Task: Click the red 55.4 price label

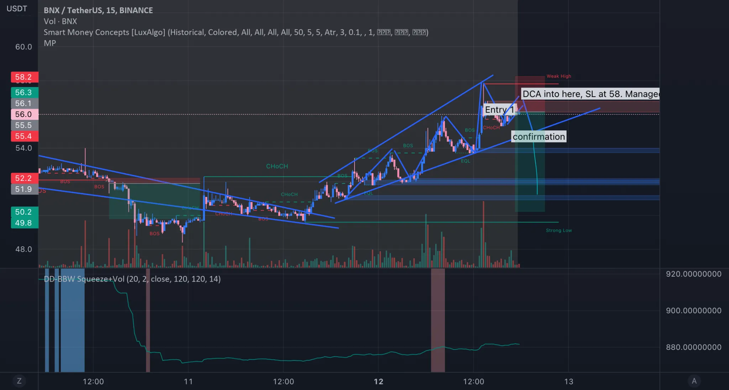Action: (x=24, y=136)
